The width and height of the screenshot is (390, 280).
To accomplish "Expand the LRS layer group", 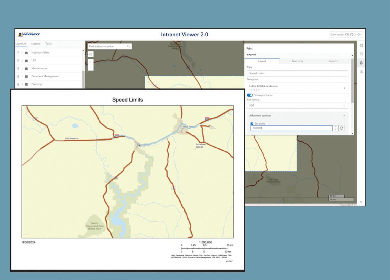I will (22, 60).
